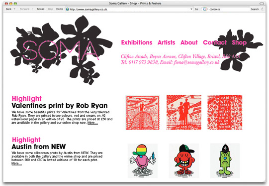The width and height of the screenshot is (269, 186).
Task: Click the Back button in browser toolbar
Action: pos(9,9)
